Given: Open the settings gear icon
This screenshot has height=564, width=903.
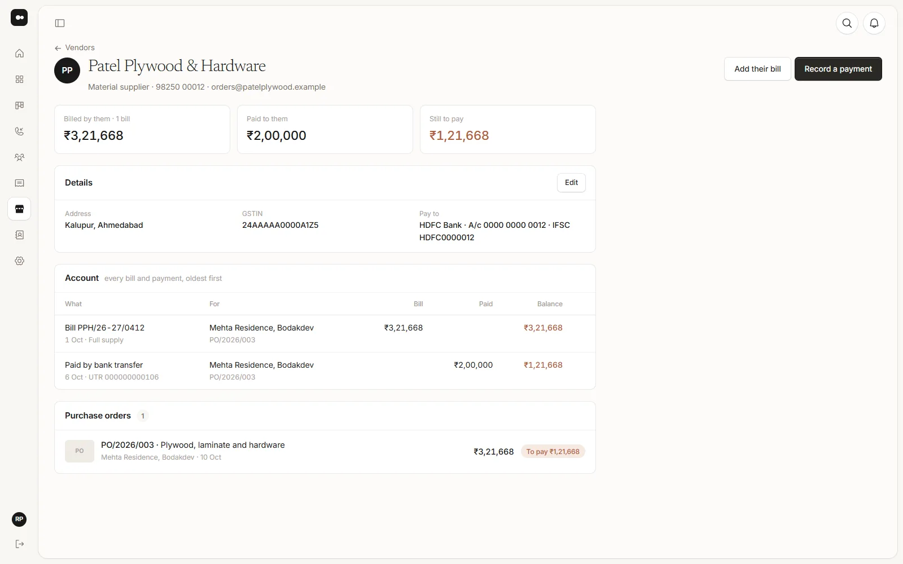Looking at the screenshot, I should tap(19, 261).
